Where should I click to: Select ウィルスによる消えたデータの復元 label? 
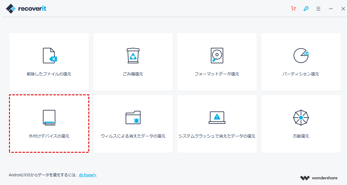133,136
